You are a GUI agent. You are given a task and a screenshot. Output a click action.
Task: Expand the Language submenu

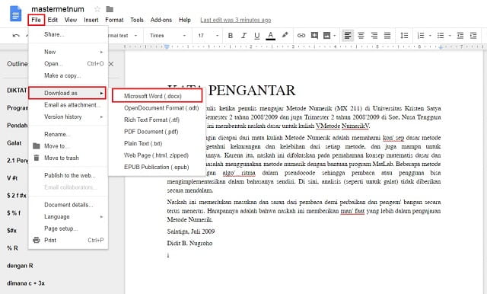pyautogui.click(x=68, y=216)
